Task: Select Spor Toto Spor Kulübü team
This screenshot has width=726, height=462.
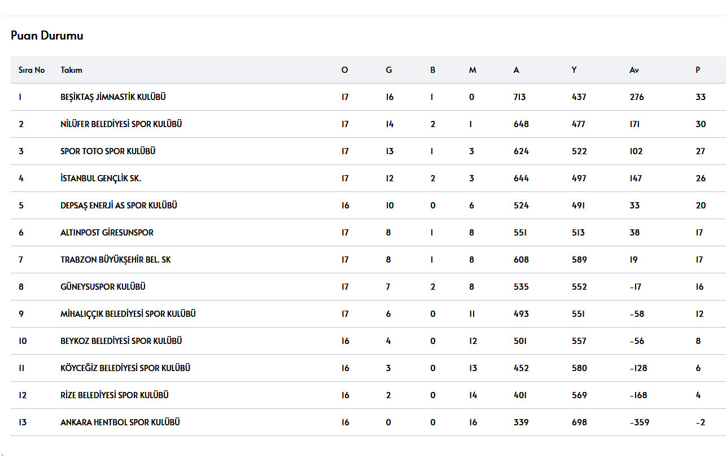Action: pyautogui.click(x=108, y=151)
